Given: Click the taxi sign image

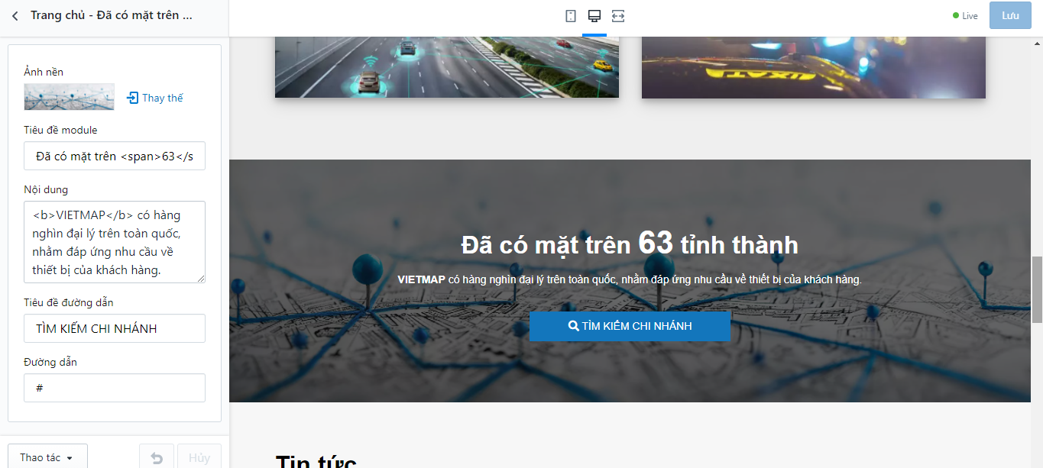Looking at the screenshot, I should 814,67.
